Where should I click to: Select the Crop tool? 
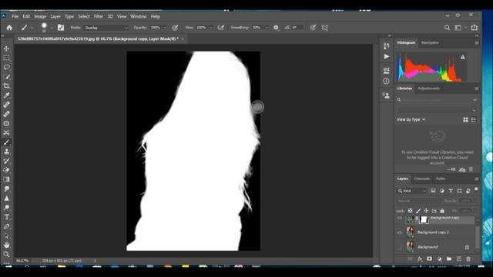tap(6, 85)
